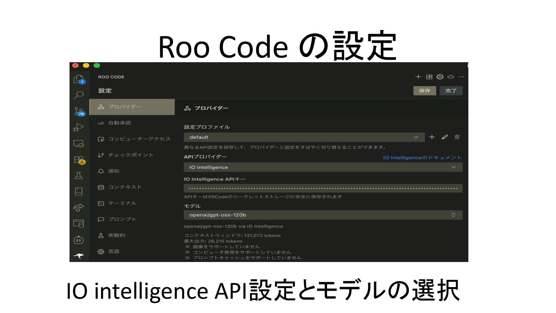The height and width of the screenshot is (313, 556).
Task: Open the IO Intelligenceのドキュメント link
Action: click(x=422, y=158)
